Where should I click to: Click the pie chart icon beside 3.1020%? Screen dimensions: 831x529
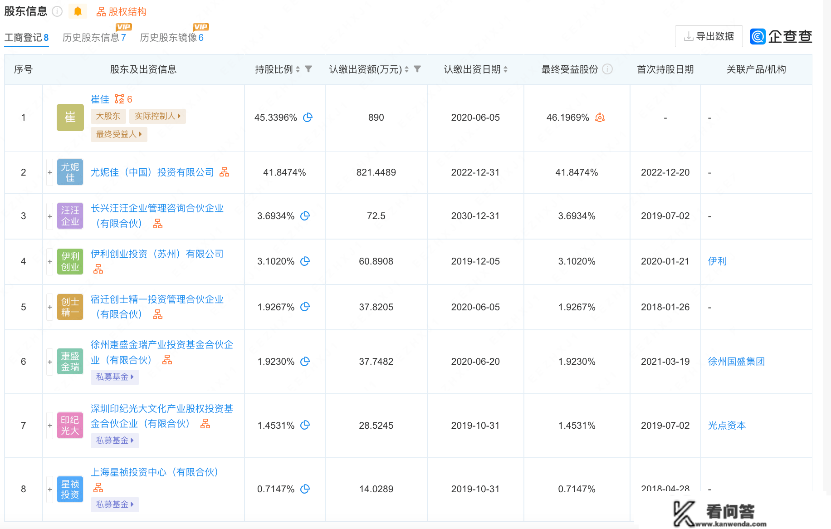click(305, 261)
